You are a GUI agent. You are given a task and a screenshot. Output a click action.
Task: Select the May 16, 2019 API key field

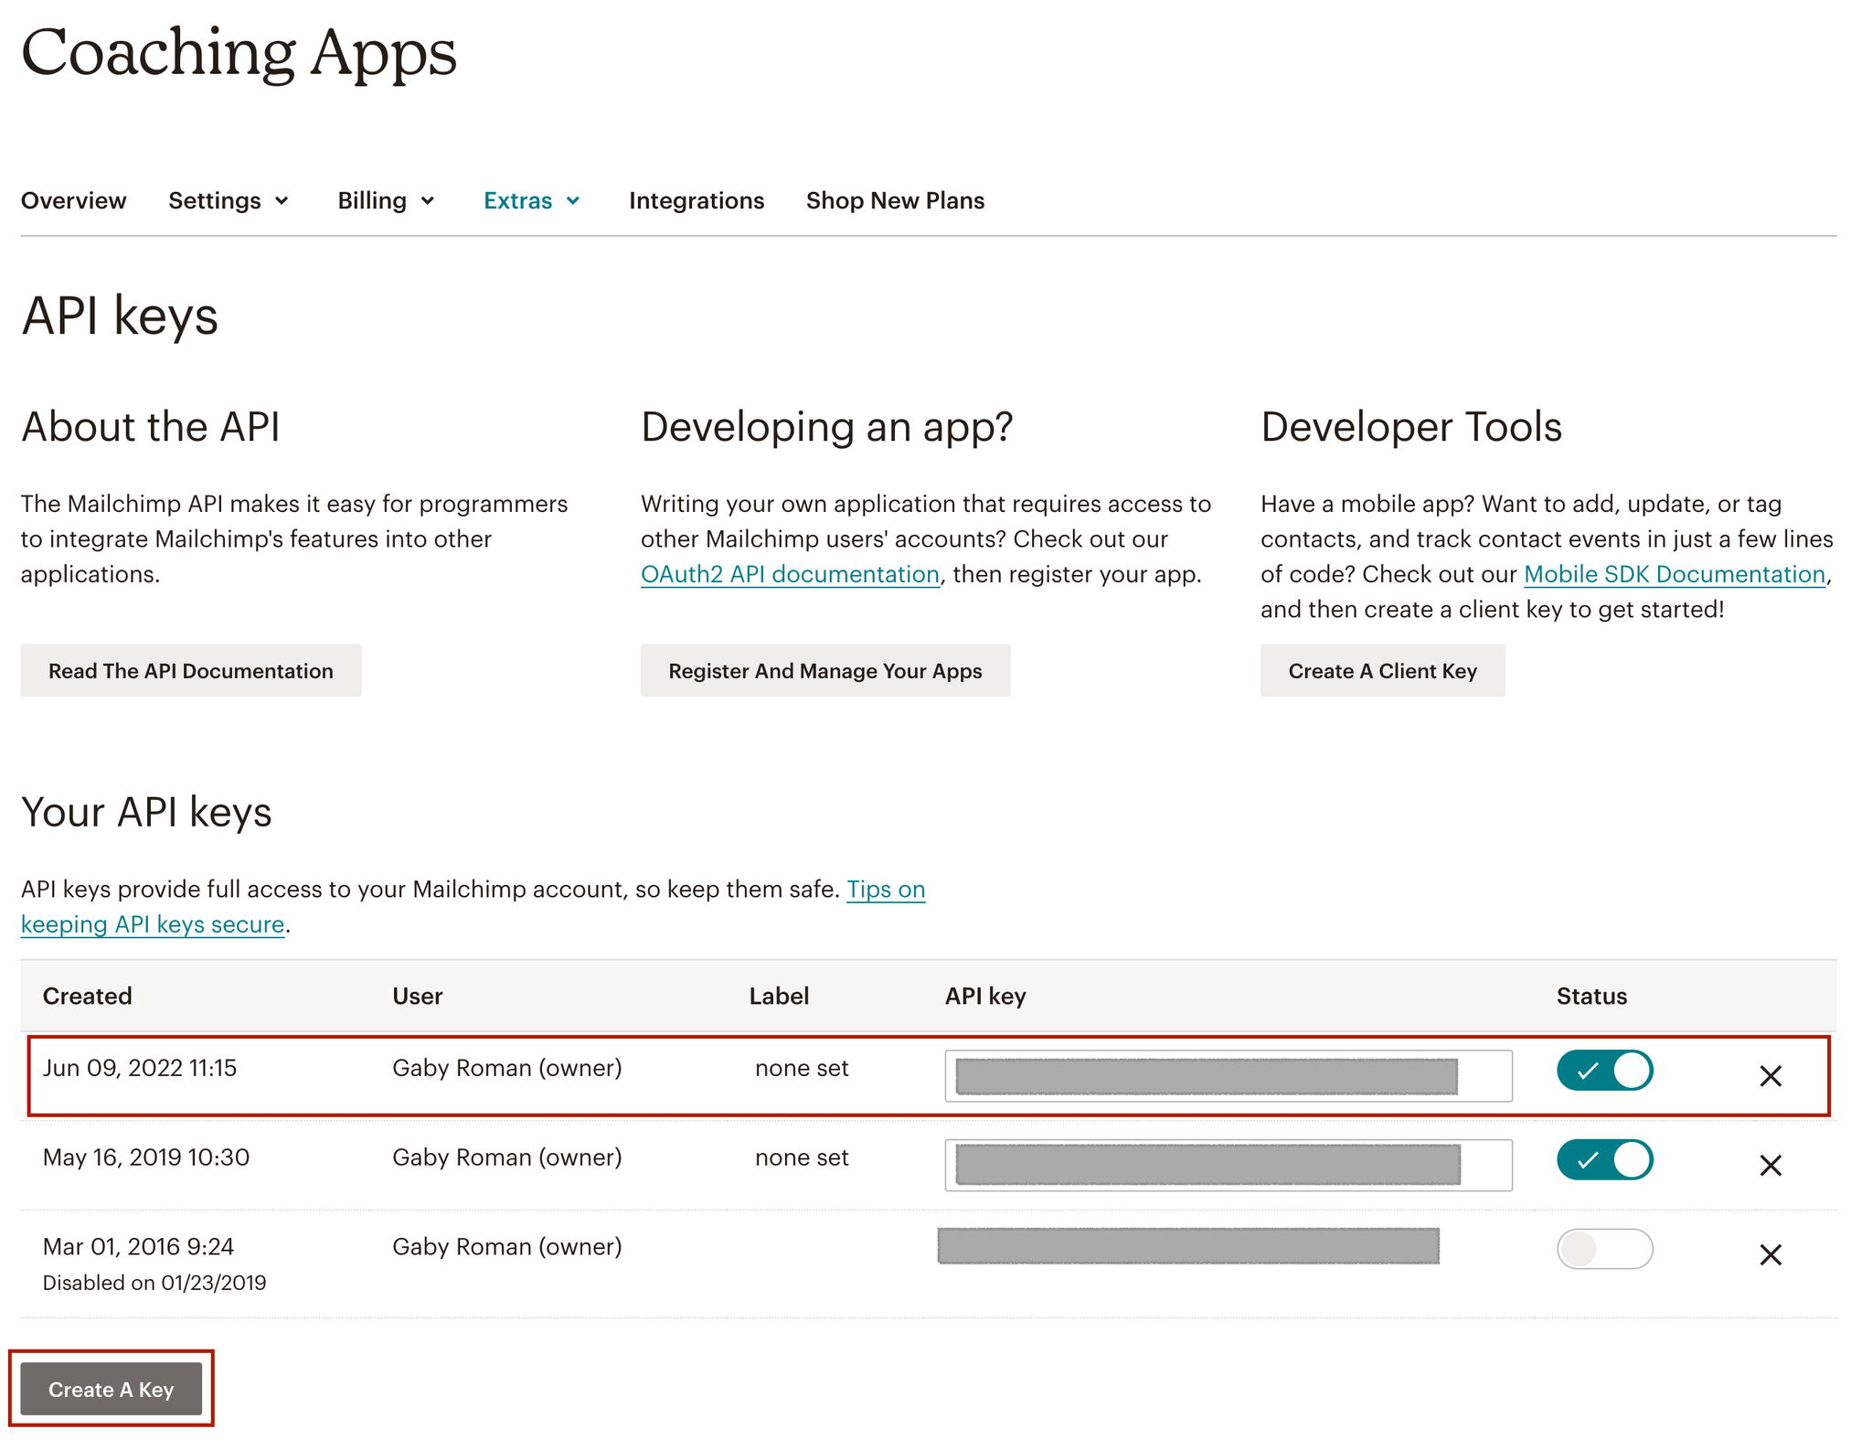[x=1228, y=1165]
